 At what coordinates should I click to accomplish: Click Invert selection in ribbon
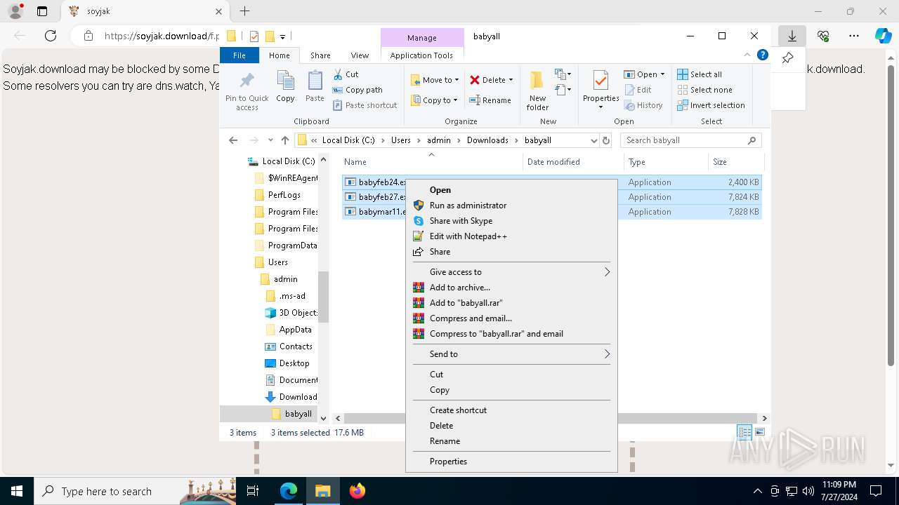pyautogui.click(x=711, y=105)
